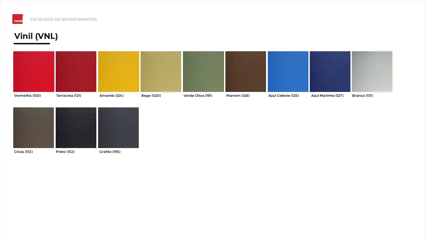The width and height of the screenshot is (426, 240).
Task: Click the red logo in the header
Action: click(18, 19)
